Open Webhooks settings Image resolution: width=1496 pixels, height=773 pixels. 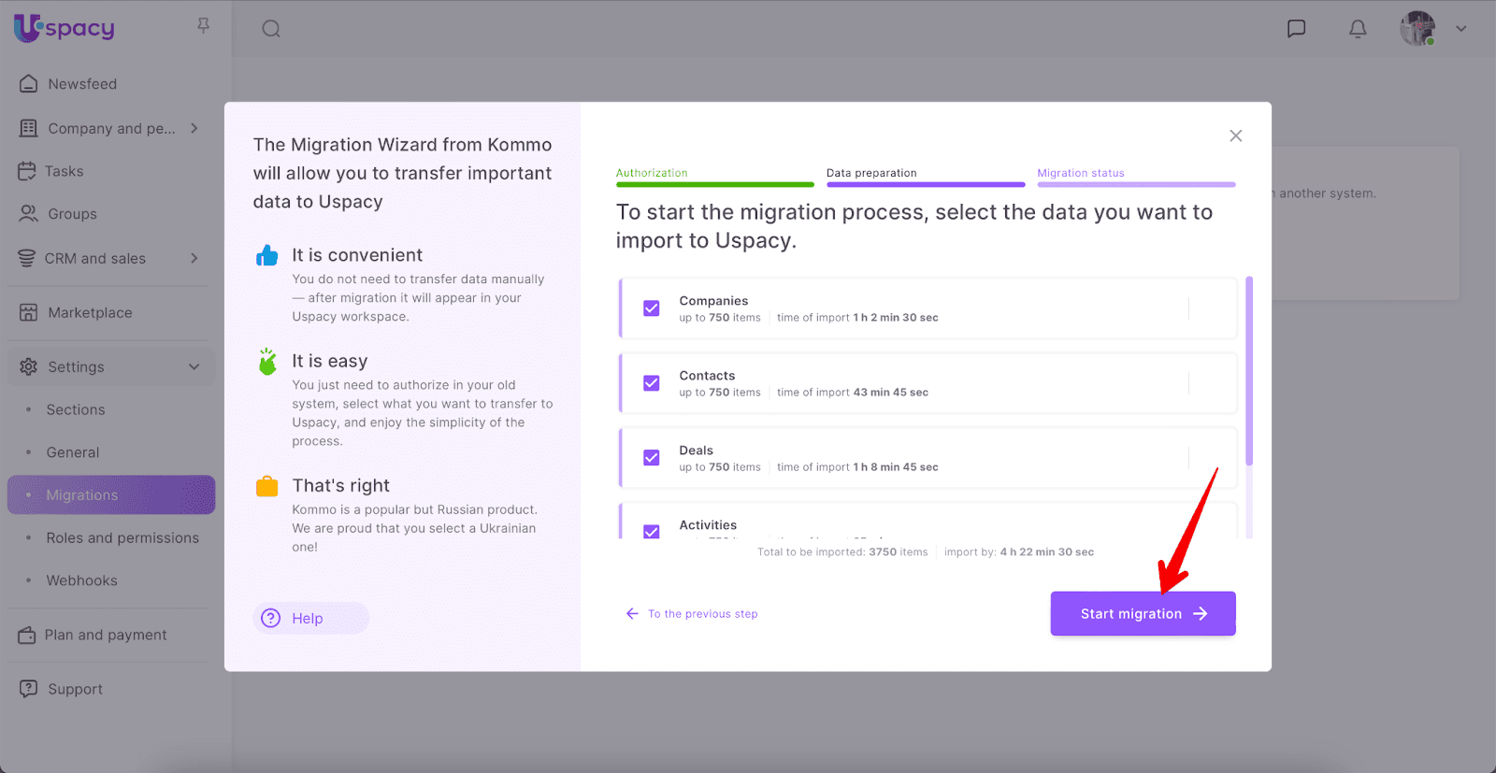coord(82,580)
